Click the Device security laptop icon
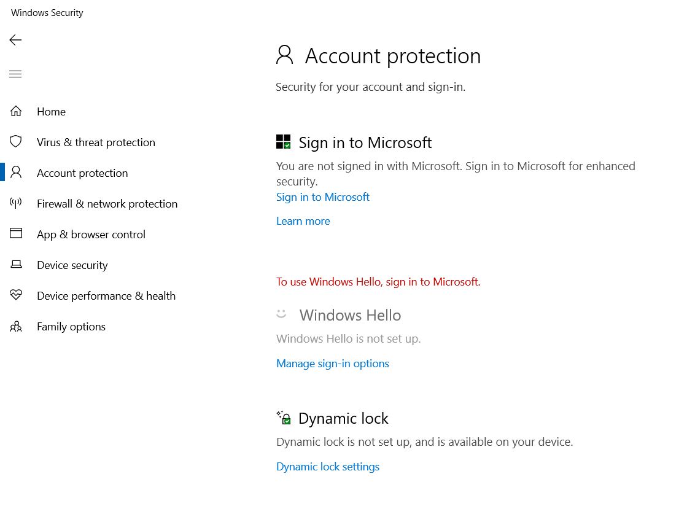 click(x=16, y=265)
